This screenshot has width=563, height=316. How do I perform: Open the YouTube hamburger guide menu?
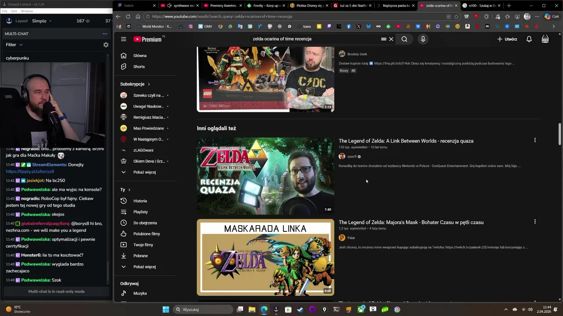coord(124,39)
